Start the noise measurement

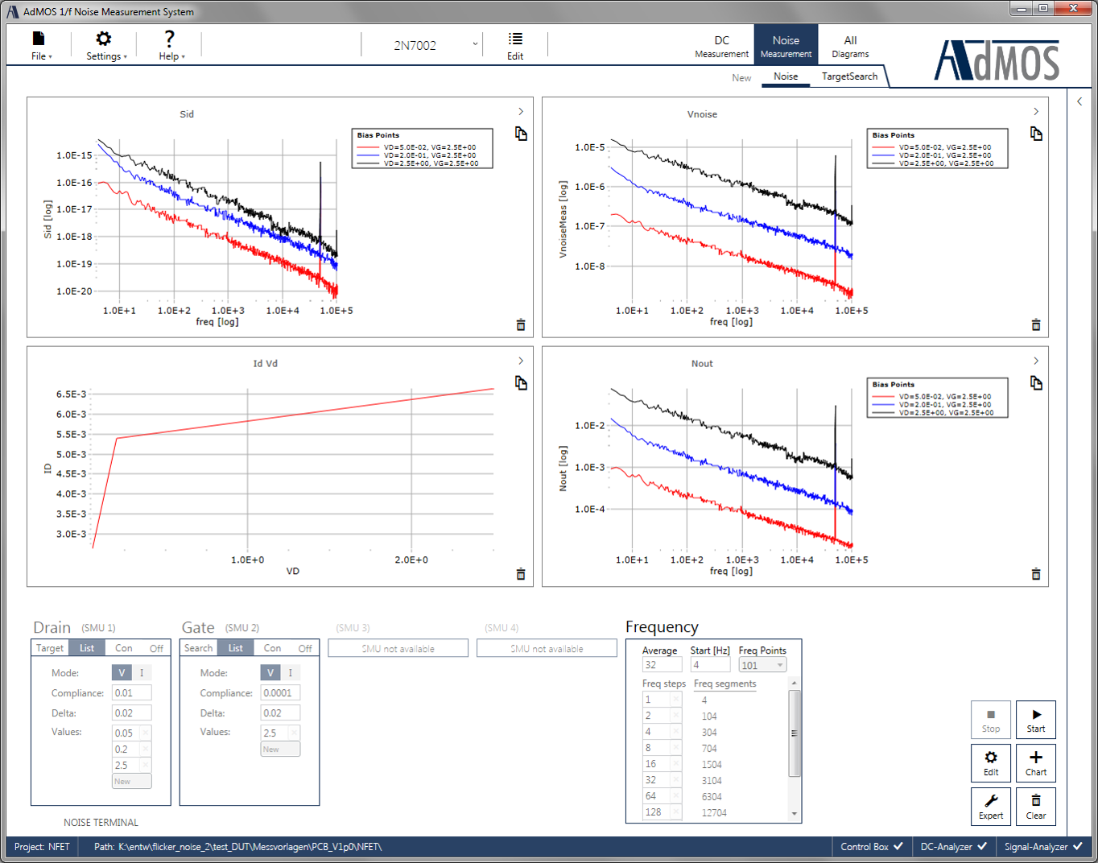pos(1036,720)
